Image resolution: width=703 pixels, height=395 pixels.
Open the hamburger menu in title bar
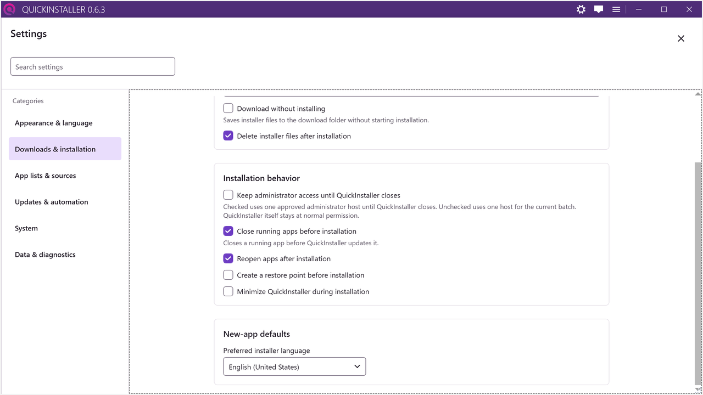[616, 9]
